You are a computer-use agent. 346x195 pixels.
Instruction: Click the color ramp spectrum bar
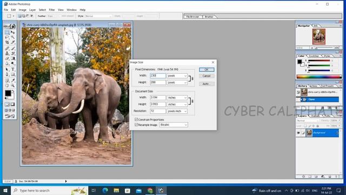319,77
